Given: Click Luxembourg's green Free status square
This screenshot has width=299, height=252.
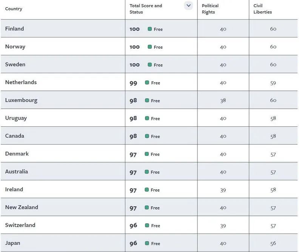Looking at the screenshot, I should pyautogui.click(x=147, y=100).
